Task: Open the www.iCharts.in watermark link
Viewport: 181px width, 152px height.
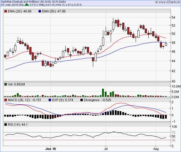Action: (168, 2)
